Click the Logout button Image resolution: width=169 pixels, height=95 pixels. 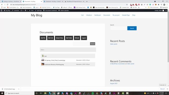[84, 38]
